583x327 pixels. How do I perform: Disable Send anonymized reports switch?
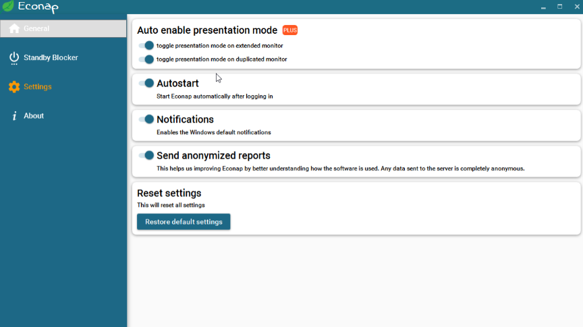click(146, 155)
